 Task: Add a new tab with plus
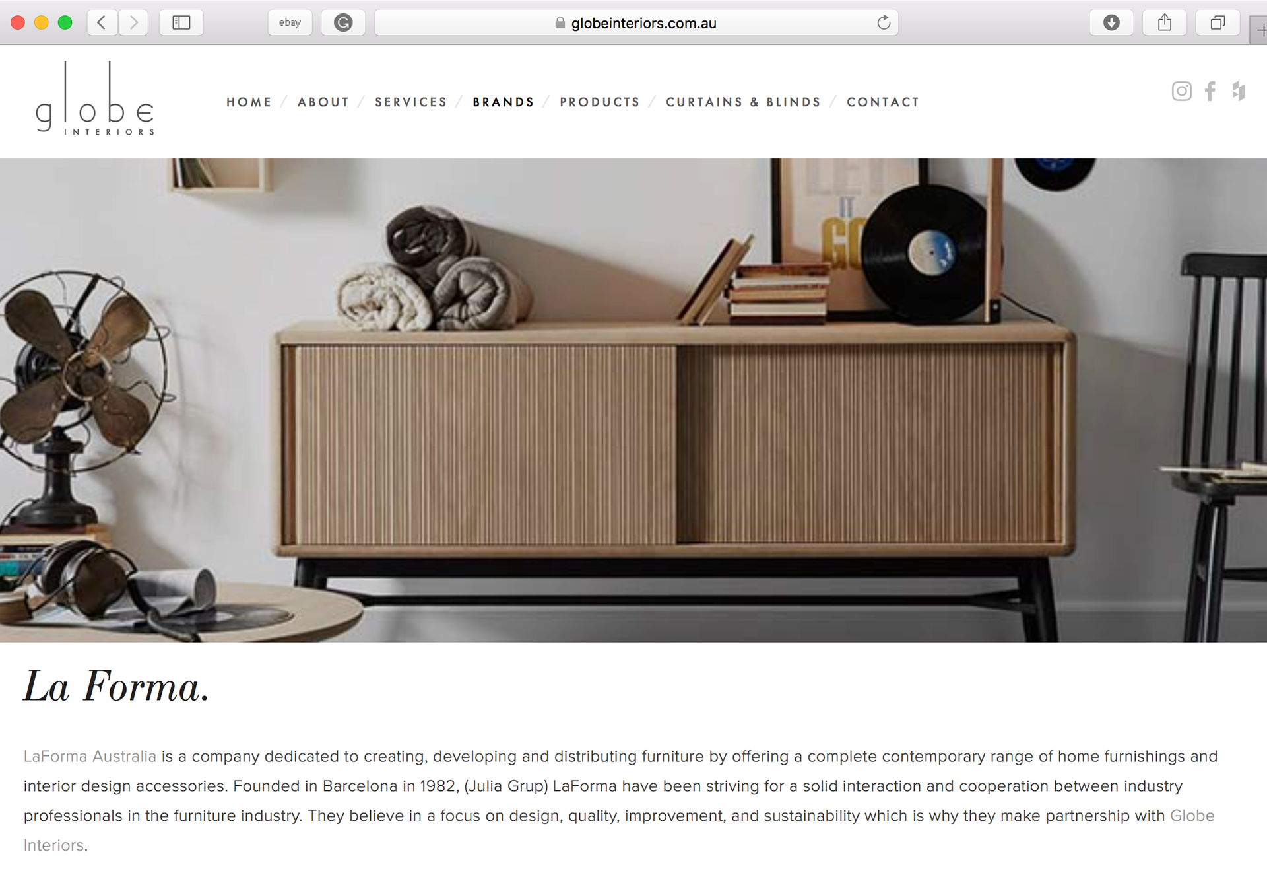click(1260, 30)
